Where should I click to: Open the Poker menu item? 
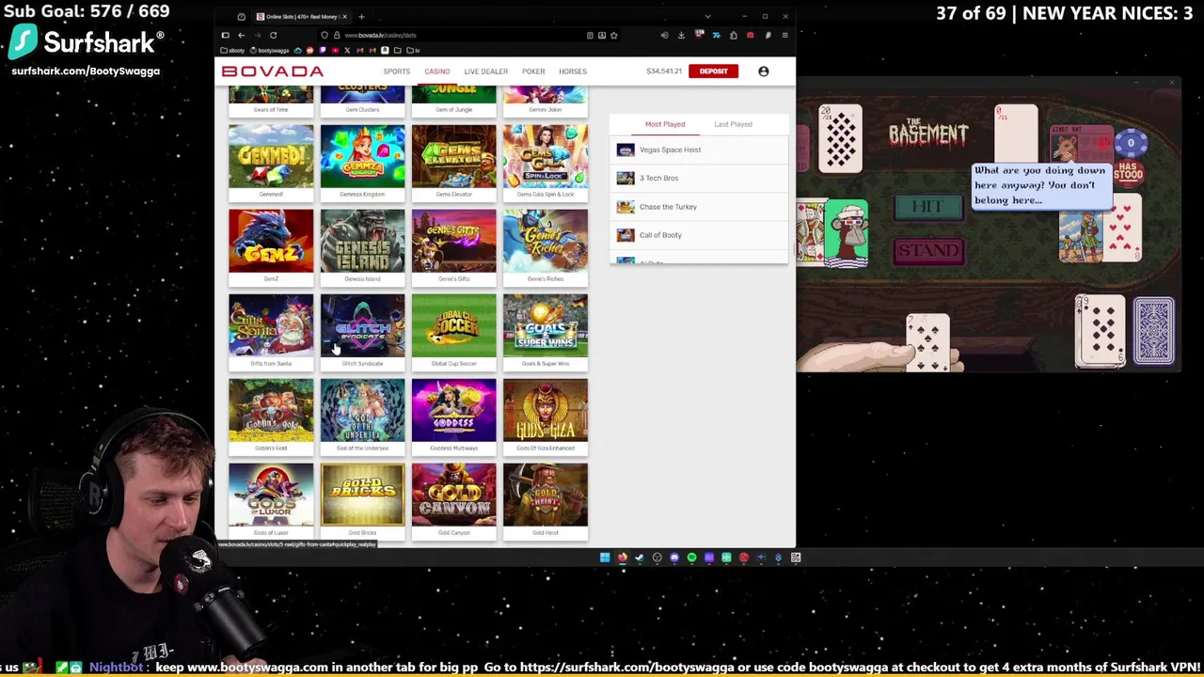[x=533, y=71]
